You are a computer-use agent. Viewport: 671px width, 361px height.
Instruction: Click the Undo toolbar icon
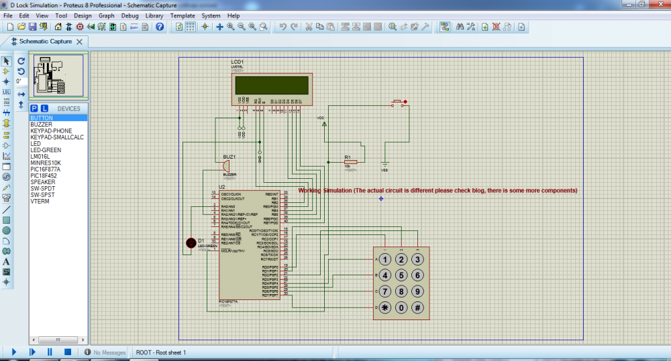tap(283, 27)
